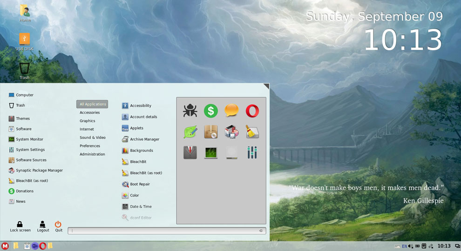
Task: Open the Home folder on the desktop
Action: click(25, 13)
